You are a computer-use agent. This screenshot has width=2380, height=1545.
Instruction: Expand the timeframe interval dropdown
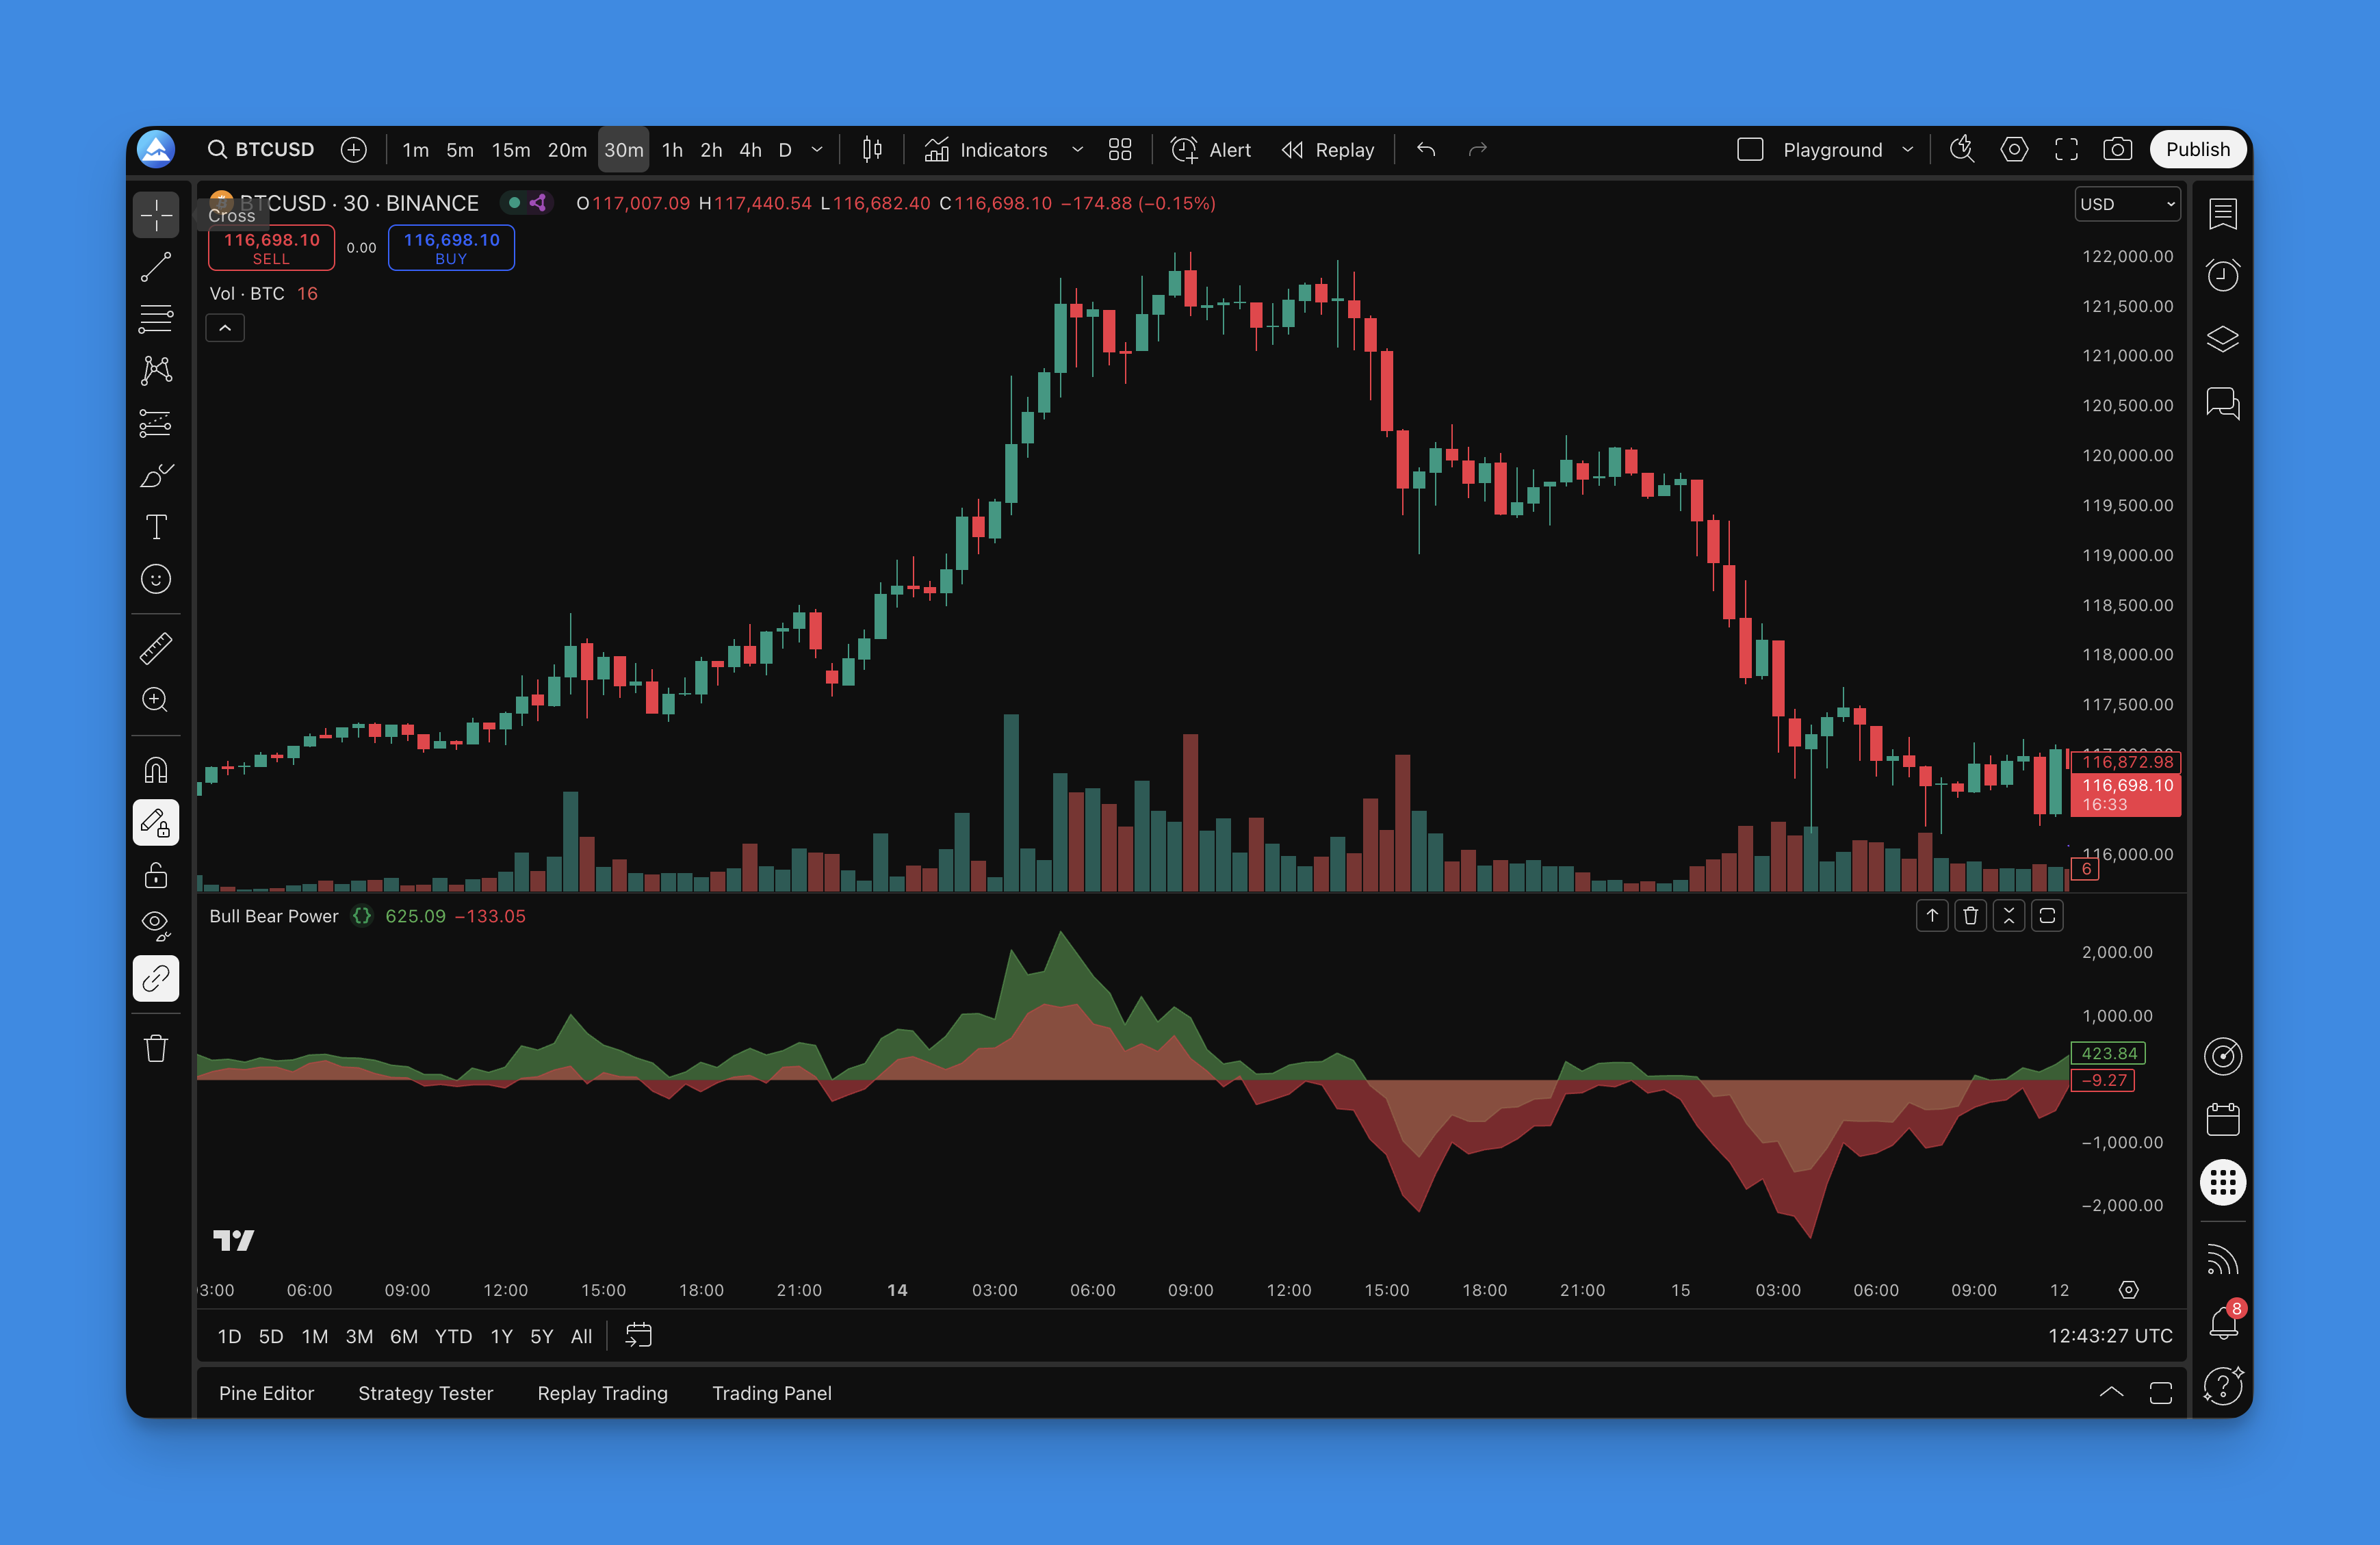click(817, 150)
